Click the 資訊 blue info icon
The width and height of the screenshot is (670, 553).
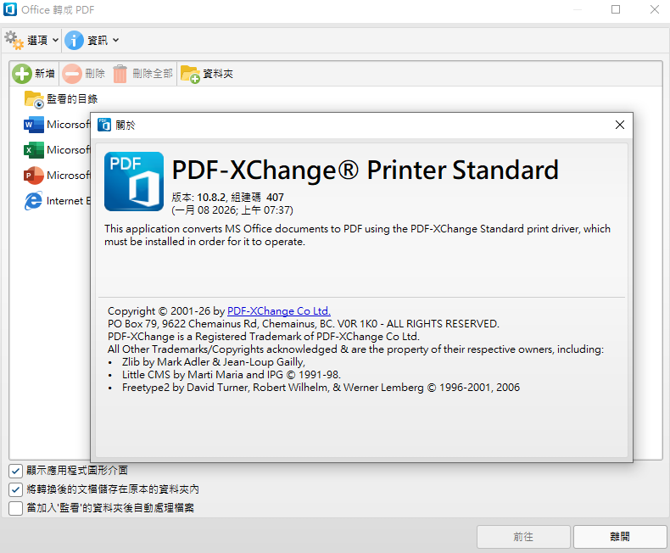coord(74,40)
